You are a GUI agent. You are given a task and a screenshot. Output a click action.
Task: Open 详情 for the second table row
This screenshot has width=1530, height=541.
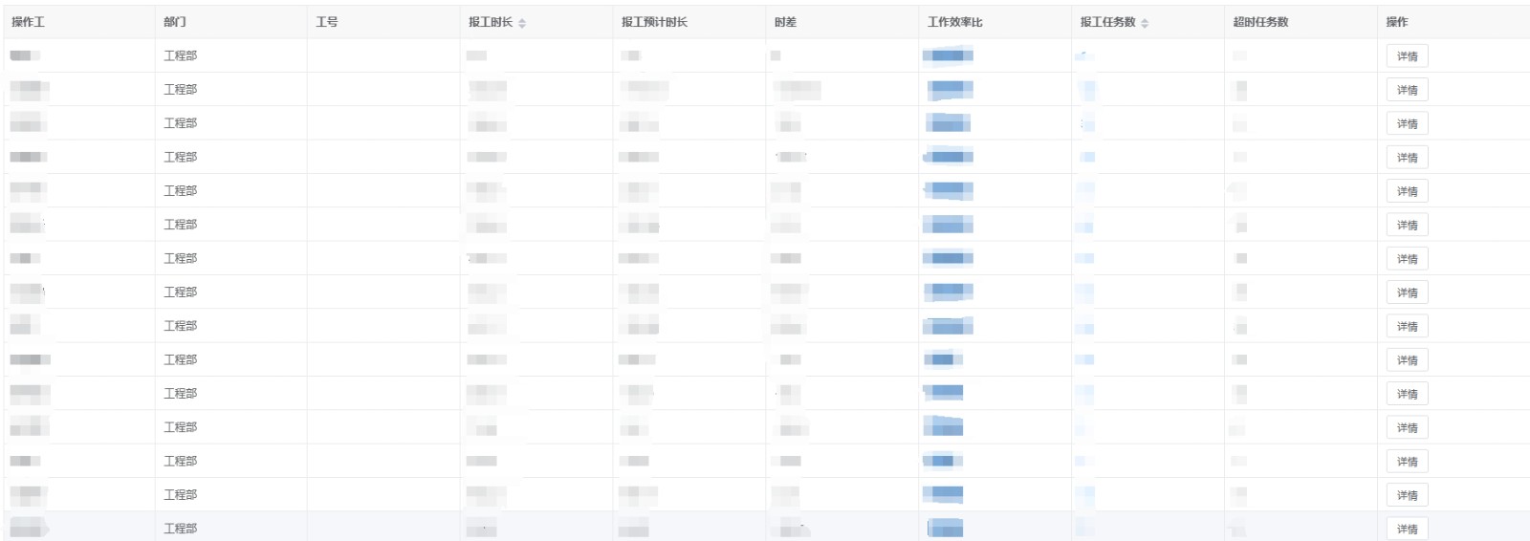[1407, 90]
